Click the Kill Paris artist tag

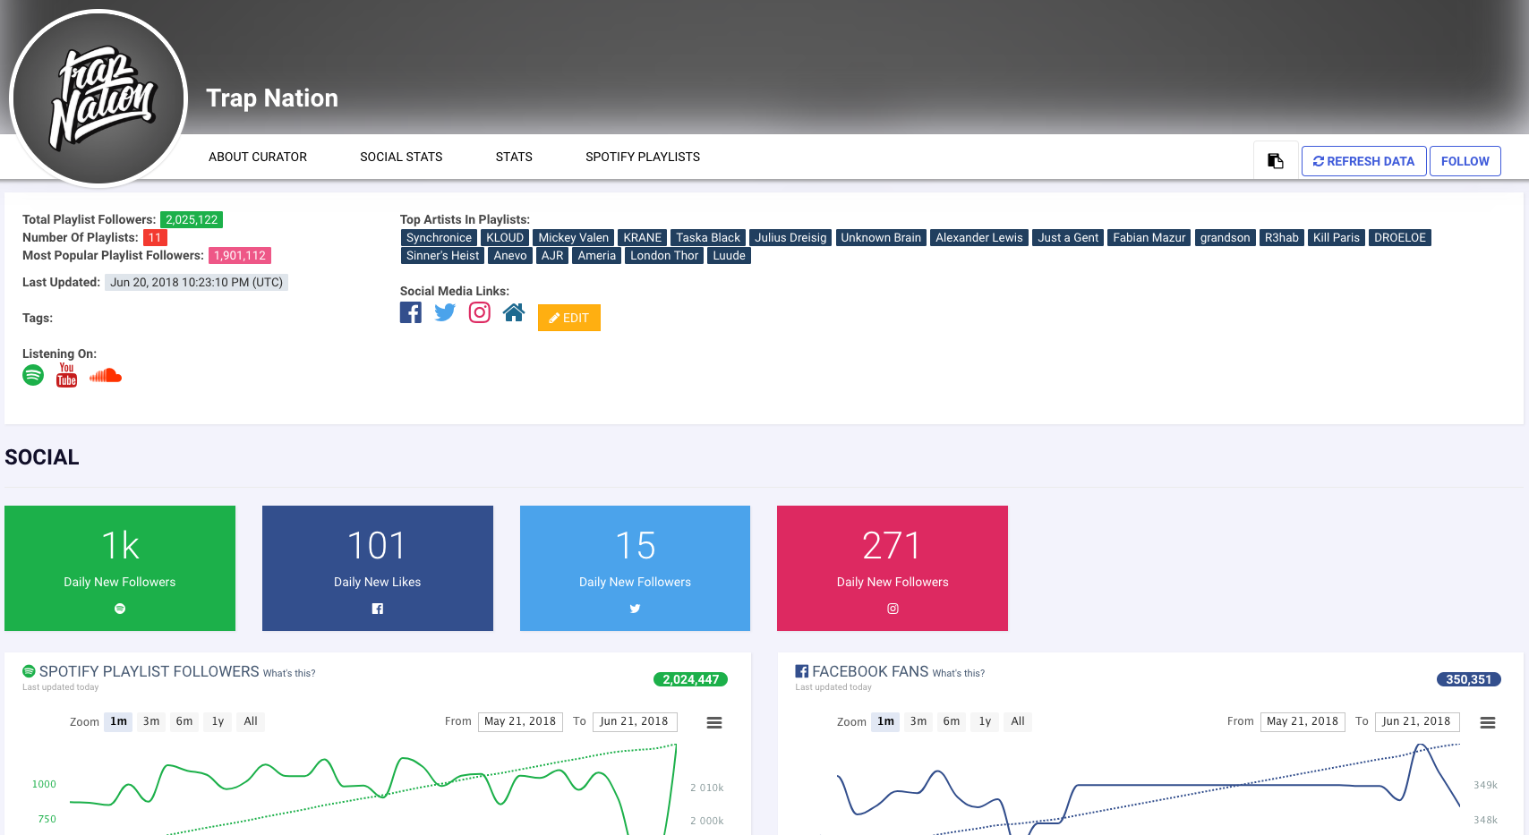coord(1337,237)
